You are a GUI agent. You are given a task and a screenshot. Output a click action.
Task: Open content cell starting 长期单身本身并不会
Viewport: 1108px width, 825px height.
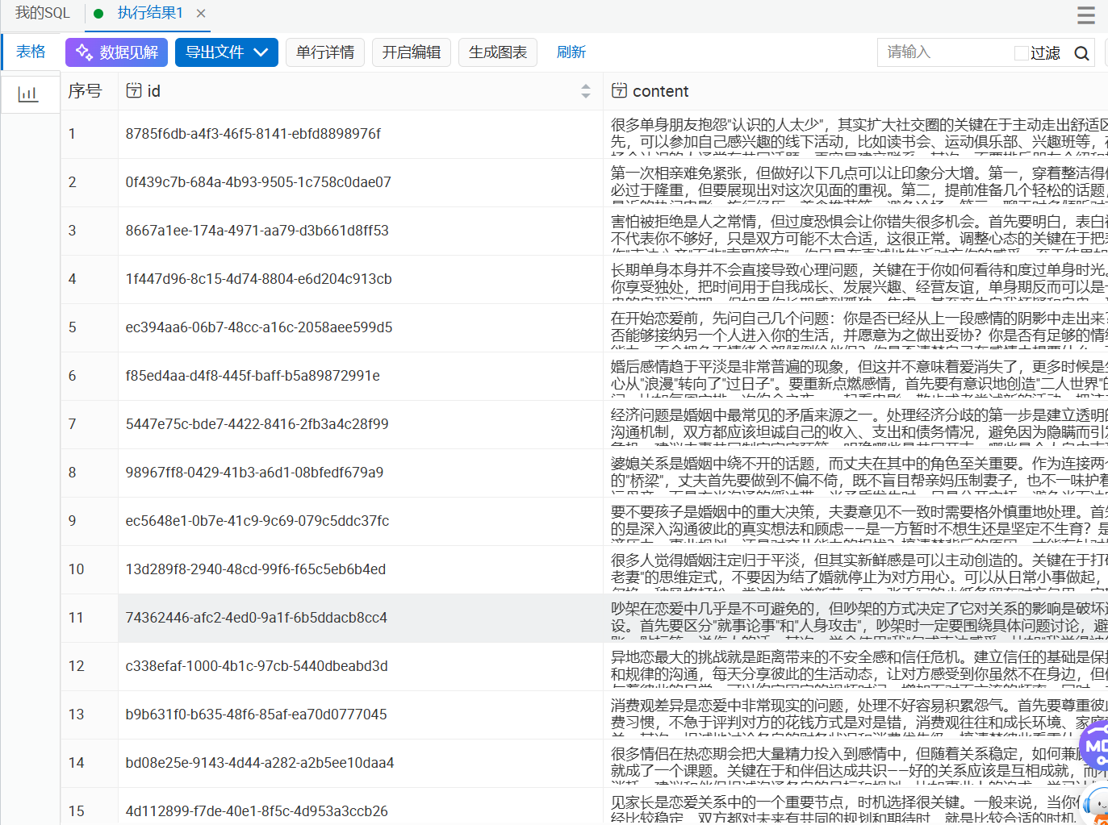(855, 279)
